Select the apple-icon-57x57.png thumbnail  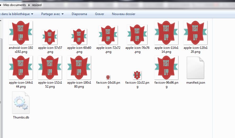[x=50, y=37]
